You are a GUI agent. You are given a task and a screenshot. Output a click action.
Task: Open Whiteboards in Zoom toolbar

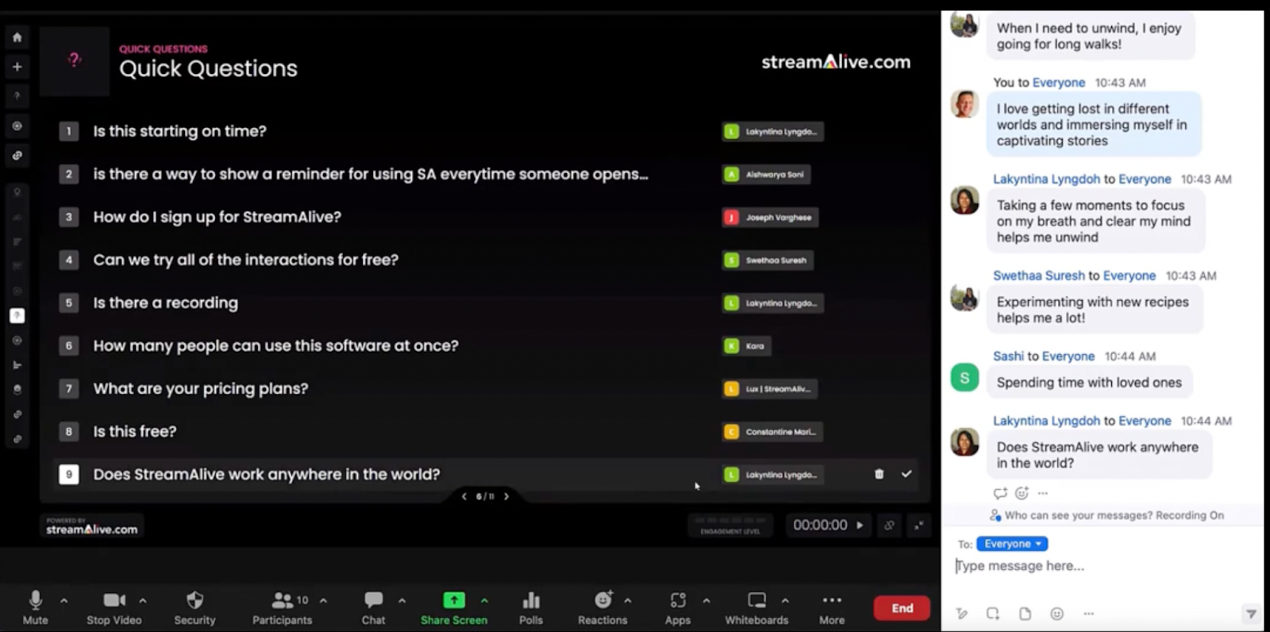coord(756,607)
